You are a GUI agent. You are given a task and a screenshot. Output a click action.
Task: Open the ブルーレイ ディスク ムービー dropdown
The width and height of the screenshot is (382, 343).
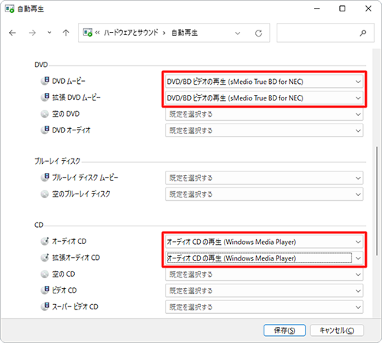(264, 178)
